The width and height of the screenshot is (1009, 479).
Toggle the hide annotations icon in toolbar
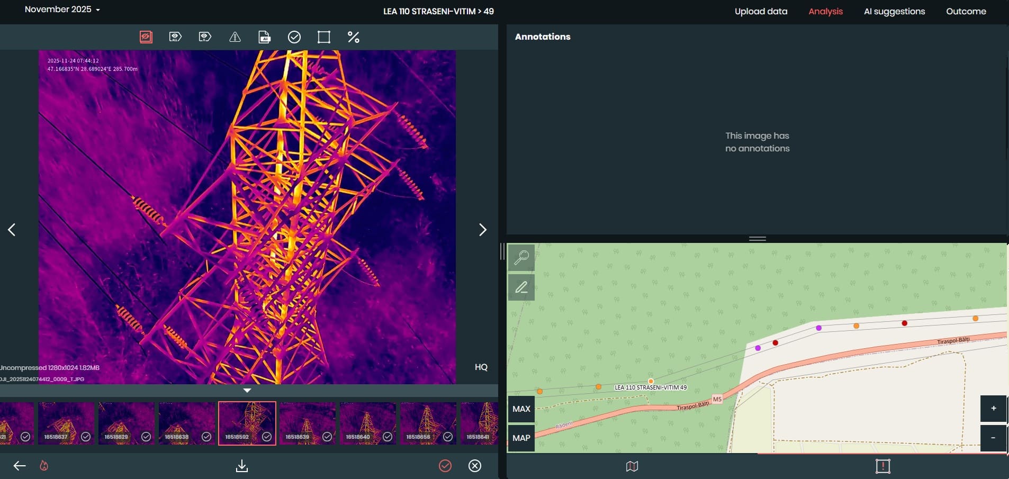pyautogui.click(x=146, y=37)
